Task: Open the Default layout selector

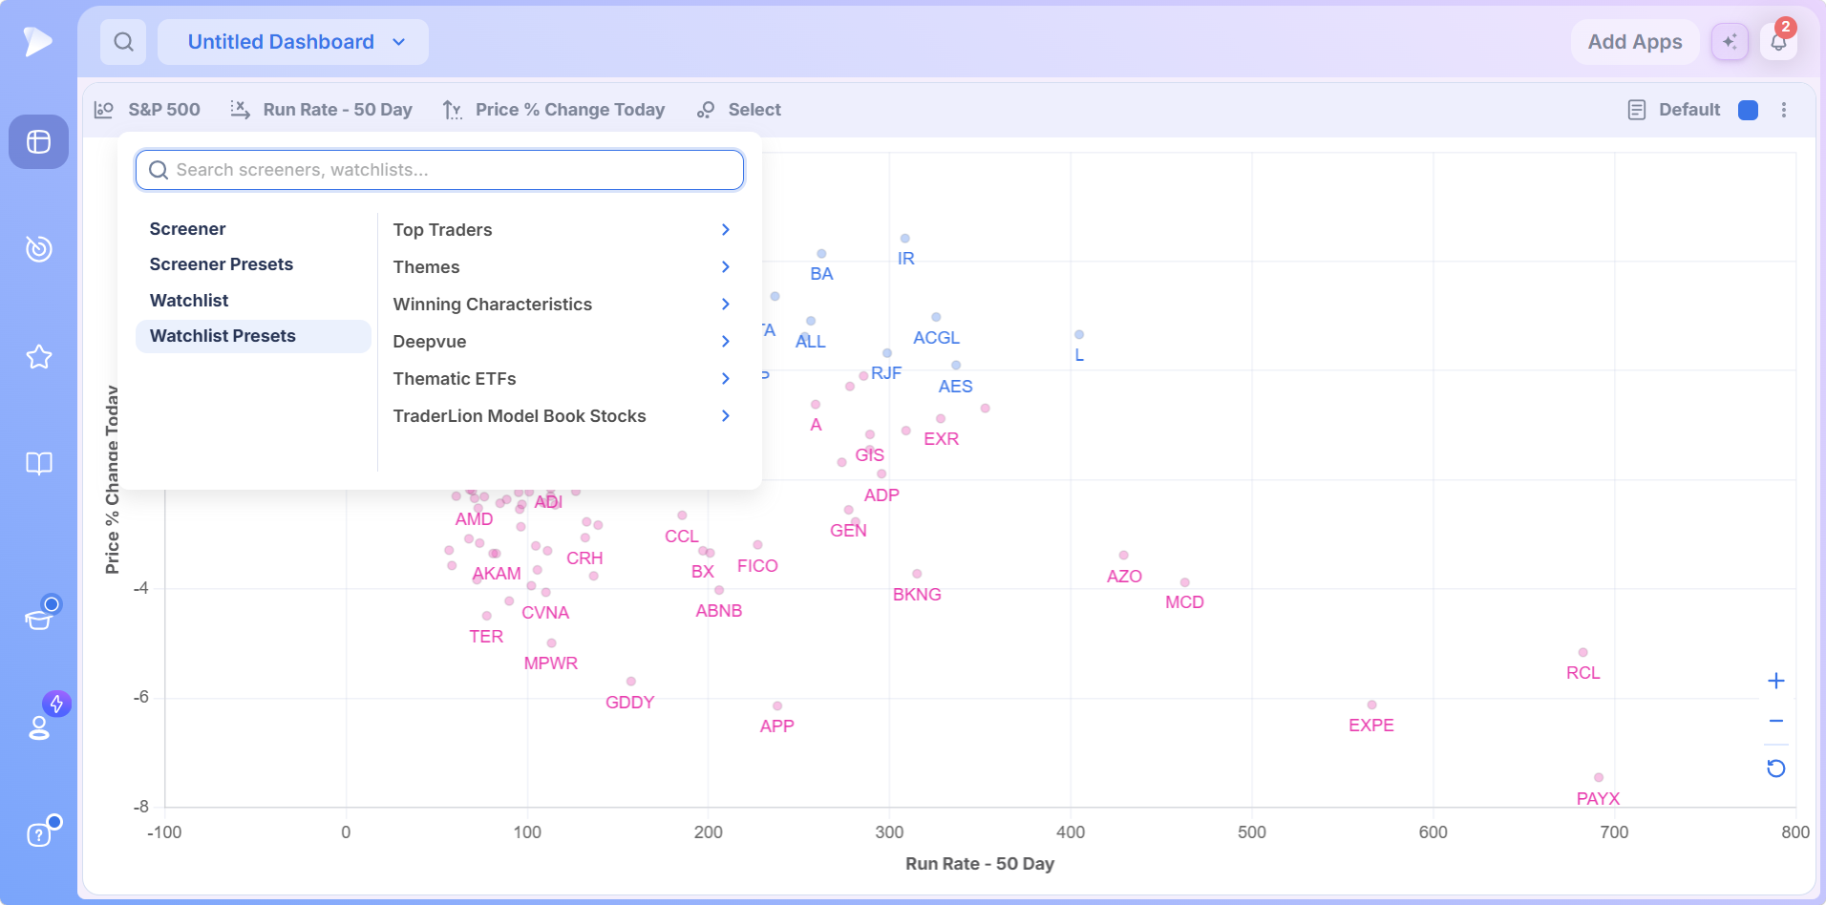Action: [1674, 110]
